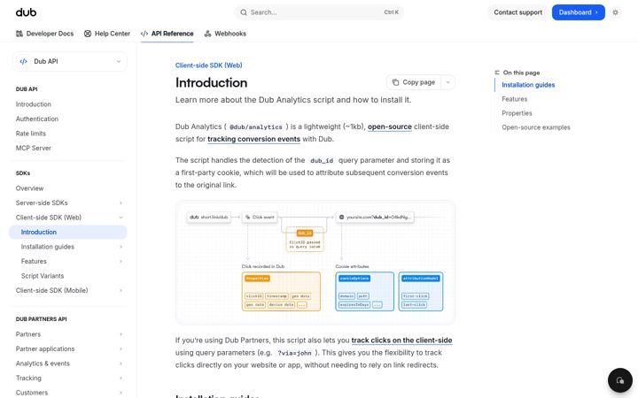Jump to Open-source examples section
Viewport: 638px width, 398px height.
(536, 127)
